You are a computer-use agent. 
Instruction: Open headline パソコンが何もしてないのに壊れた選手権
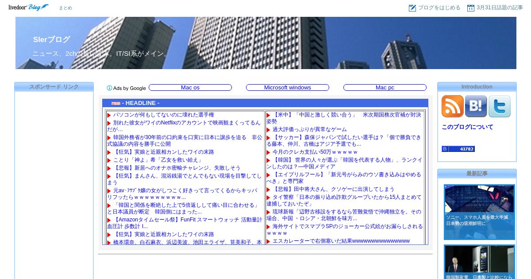pos(164,115)
